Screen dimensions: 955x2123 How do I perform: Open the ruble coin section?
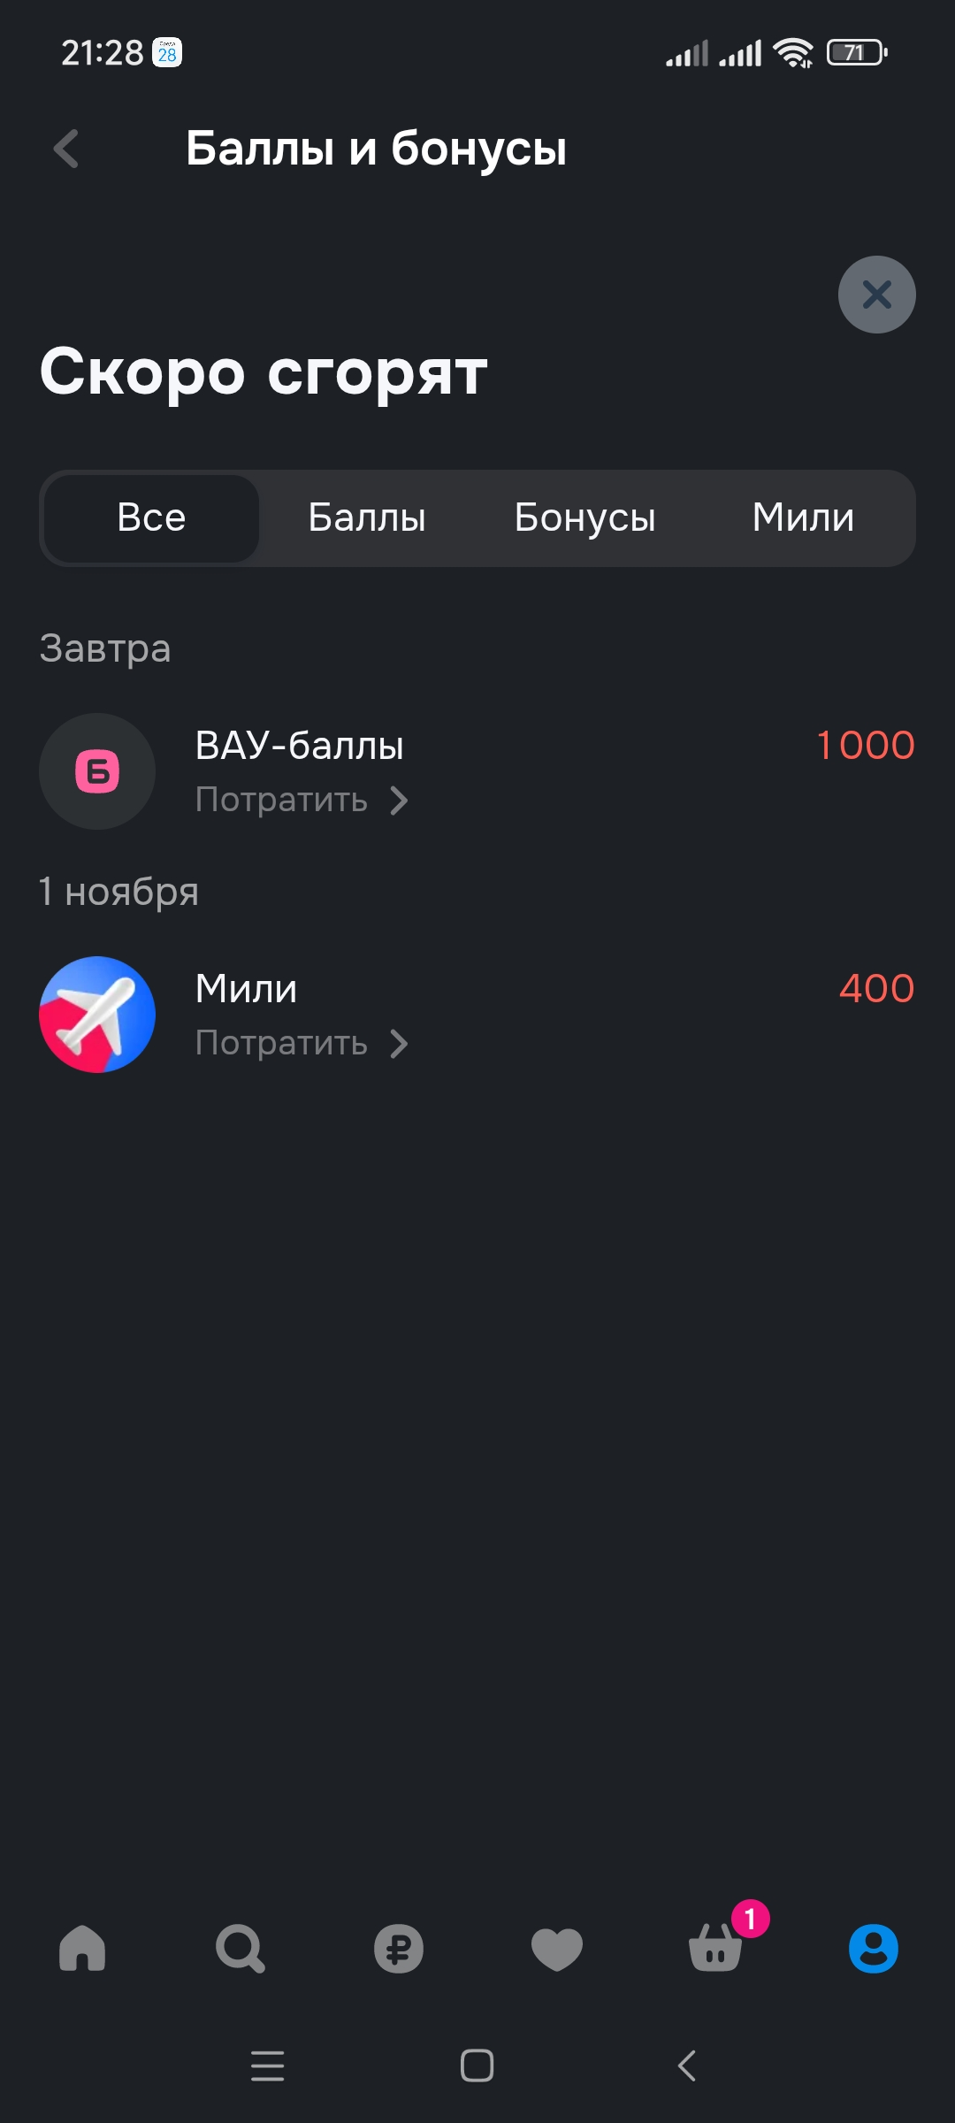click(399, 1948)
